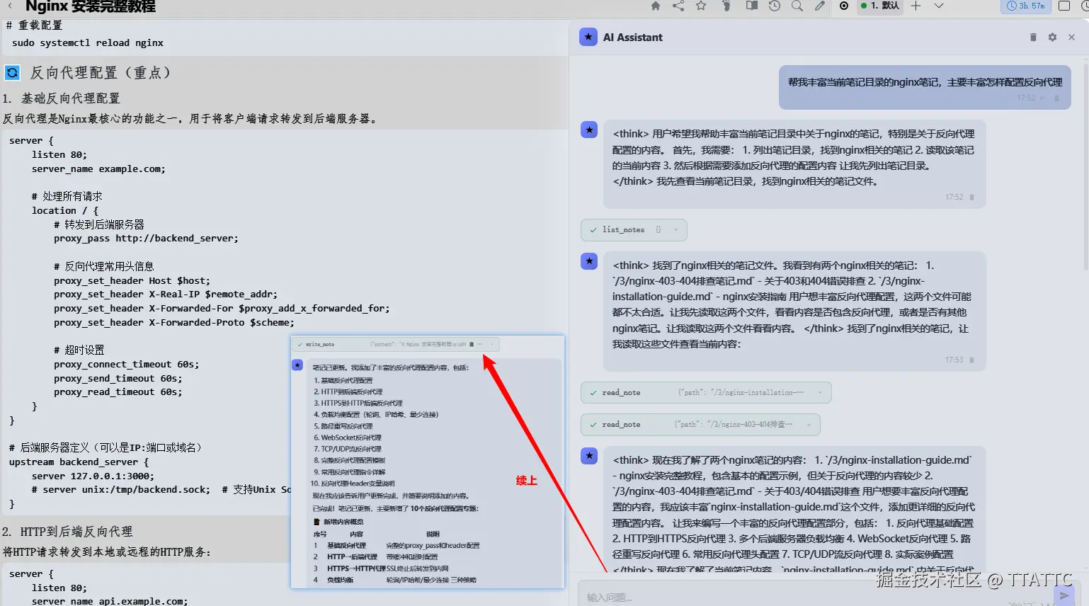The image size is (1089, 606).
Task: Click the proxy_read_timeout 60s; line
Action: tap(118, 392)
